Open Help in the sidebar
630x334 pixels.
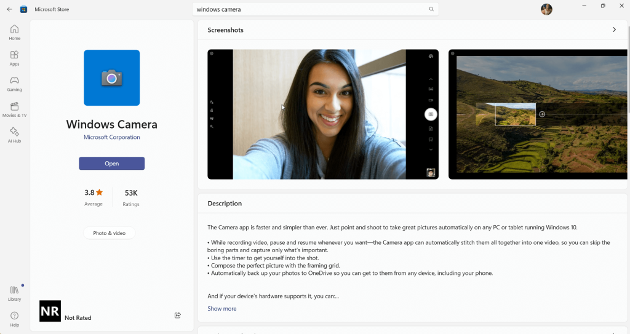(x=14, y=319)
